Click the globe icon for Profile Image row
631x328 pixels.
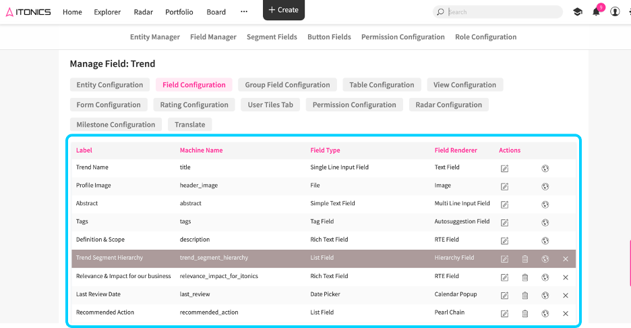tap(545, 186)
